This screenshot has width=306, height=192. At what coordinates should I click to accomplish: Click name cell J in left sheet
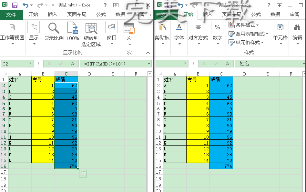click(20, 137)
